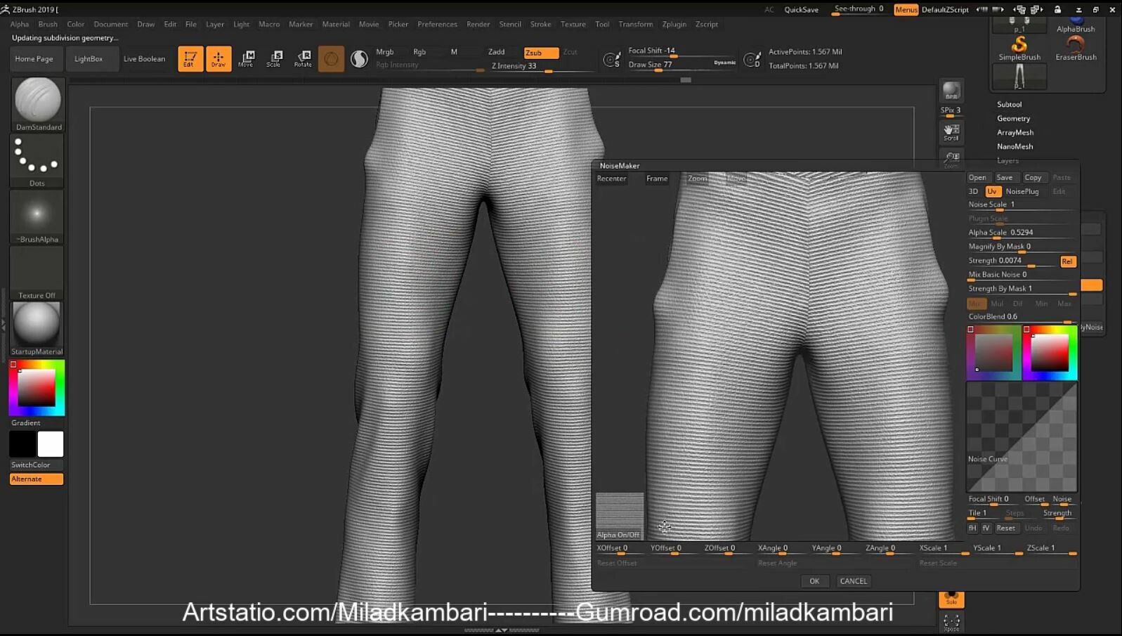Open the Document menu
Image resolution: width=1122 pixels, height=636 pixels.
[x=111, y=24]
